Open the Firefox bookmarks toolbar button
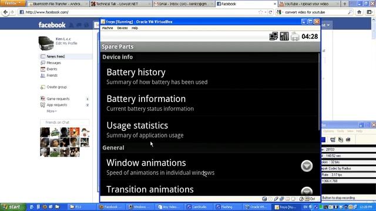Screen dimensions: 376x211 (x=370, y=12)
